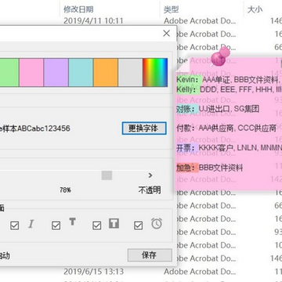
Task: Pick the pink note color swatch
Action: tap(31, 72)
